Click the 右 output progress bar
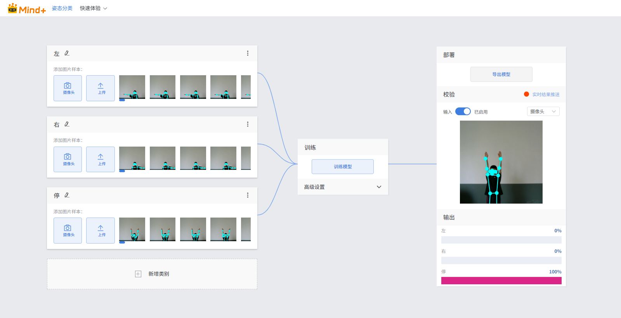Viewport: 621px width, 318px height. [x=501, y=261]
